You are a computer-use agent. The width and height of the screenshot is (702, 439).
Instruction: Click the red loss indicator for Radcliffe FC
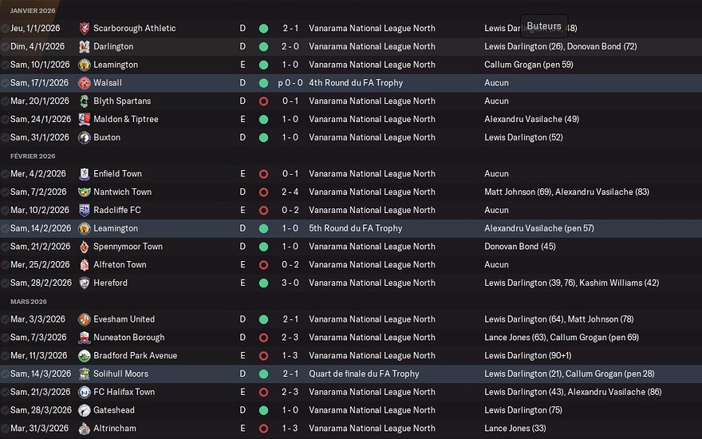click(x=263, y=211)
